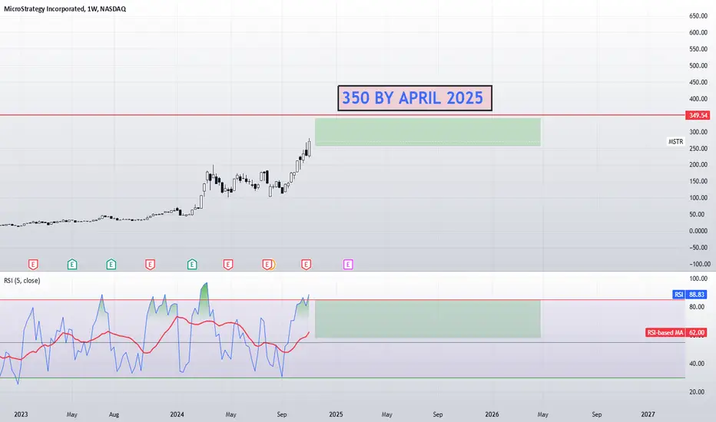Click the 2026 label on time axis
Viewport: 716px width, 422px height.
[492, 414]
